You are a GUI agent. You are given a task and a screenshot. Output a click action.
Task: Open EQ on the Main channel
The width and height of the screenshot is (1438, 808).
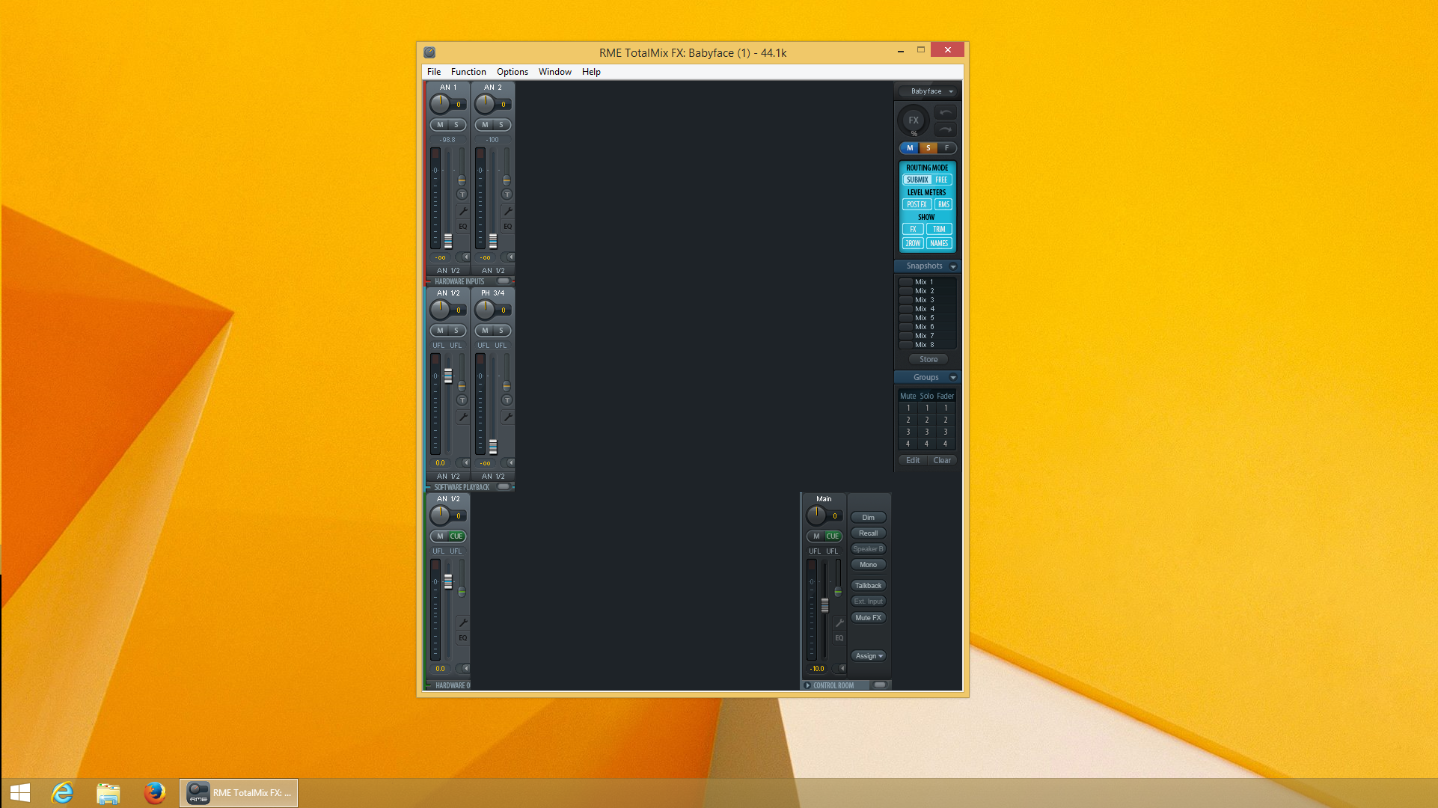click(839, 638)
